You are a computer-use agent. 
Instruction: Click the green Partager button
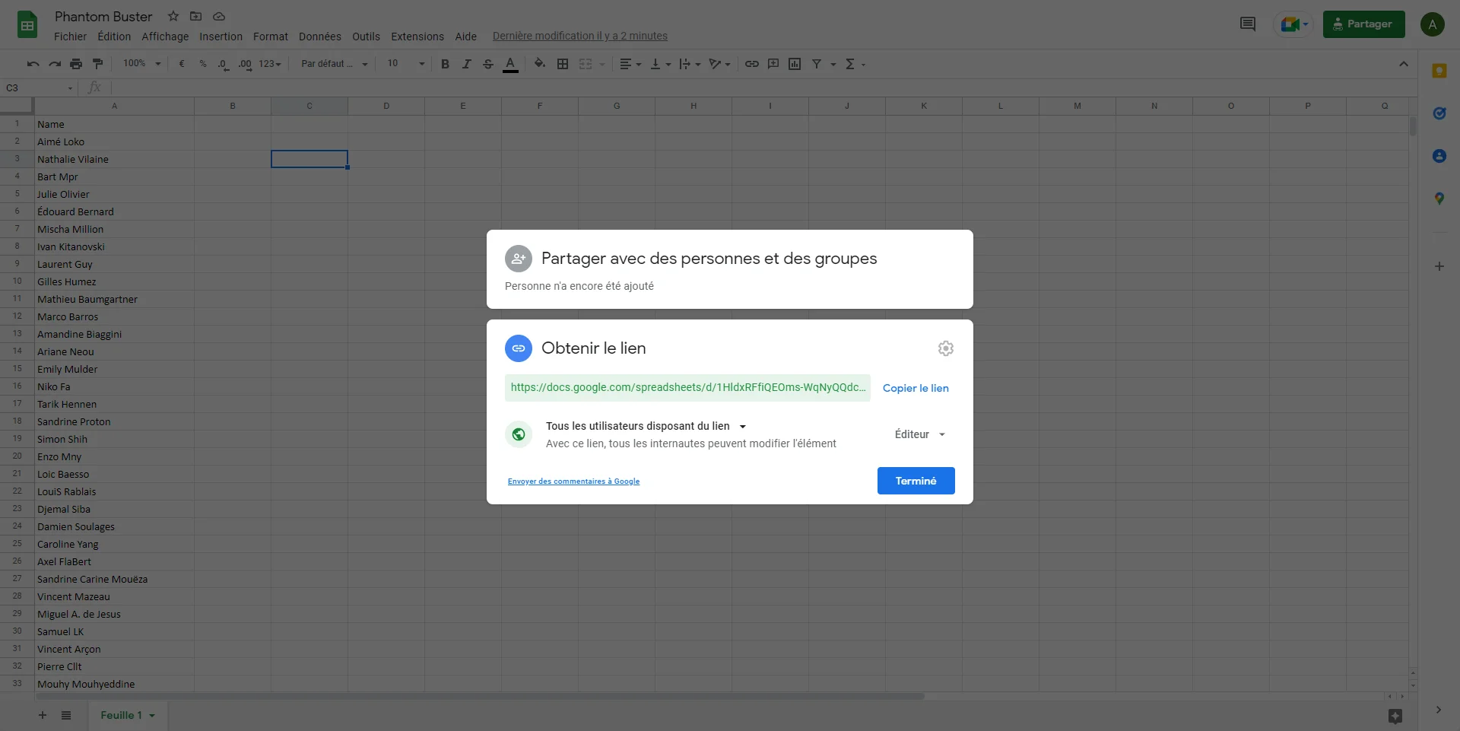pyautogui.click(x=1363, y=24)
